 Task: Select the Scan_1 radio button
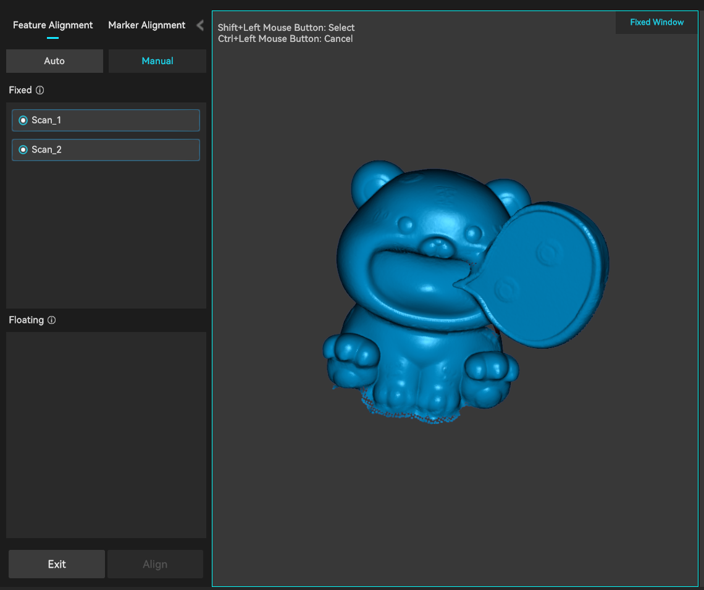coord(23,120)
